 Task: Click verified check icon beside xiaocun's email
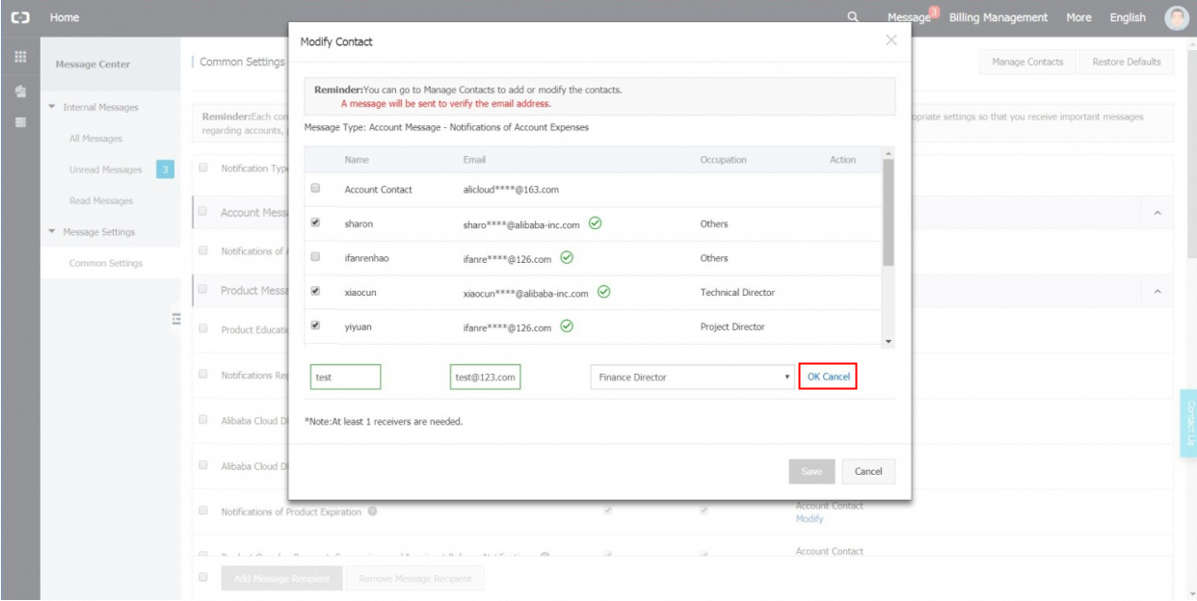[x=603, y=292]
